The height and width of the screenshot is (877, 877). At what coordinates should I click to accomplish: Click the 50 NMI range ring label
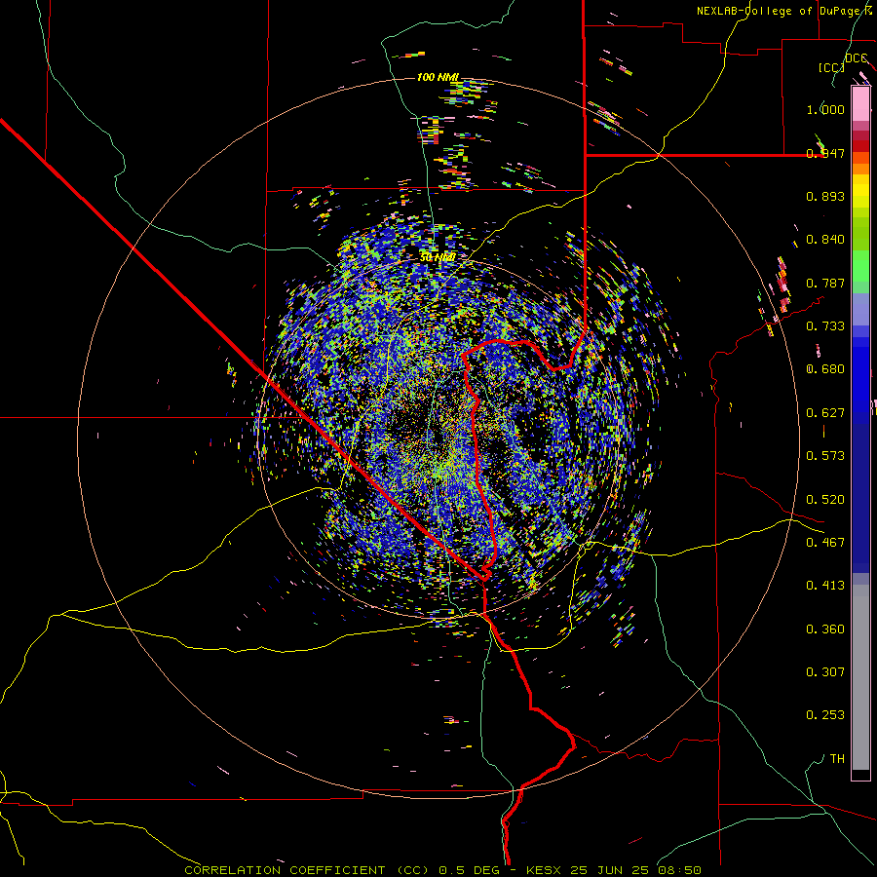438,257
